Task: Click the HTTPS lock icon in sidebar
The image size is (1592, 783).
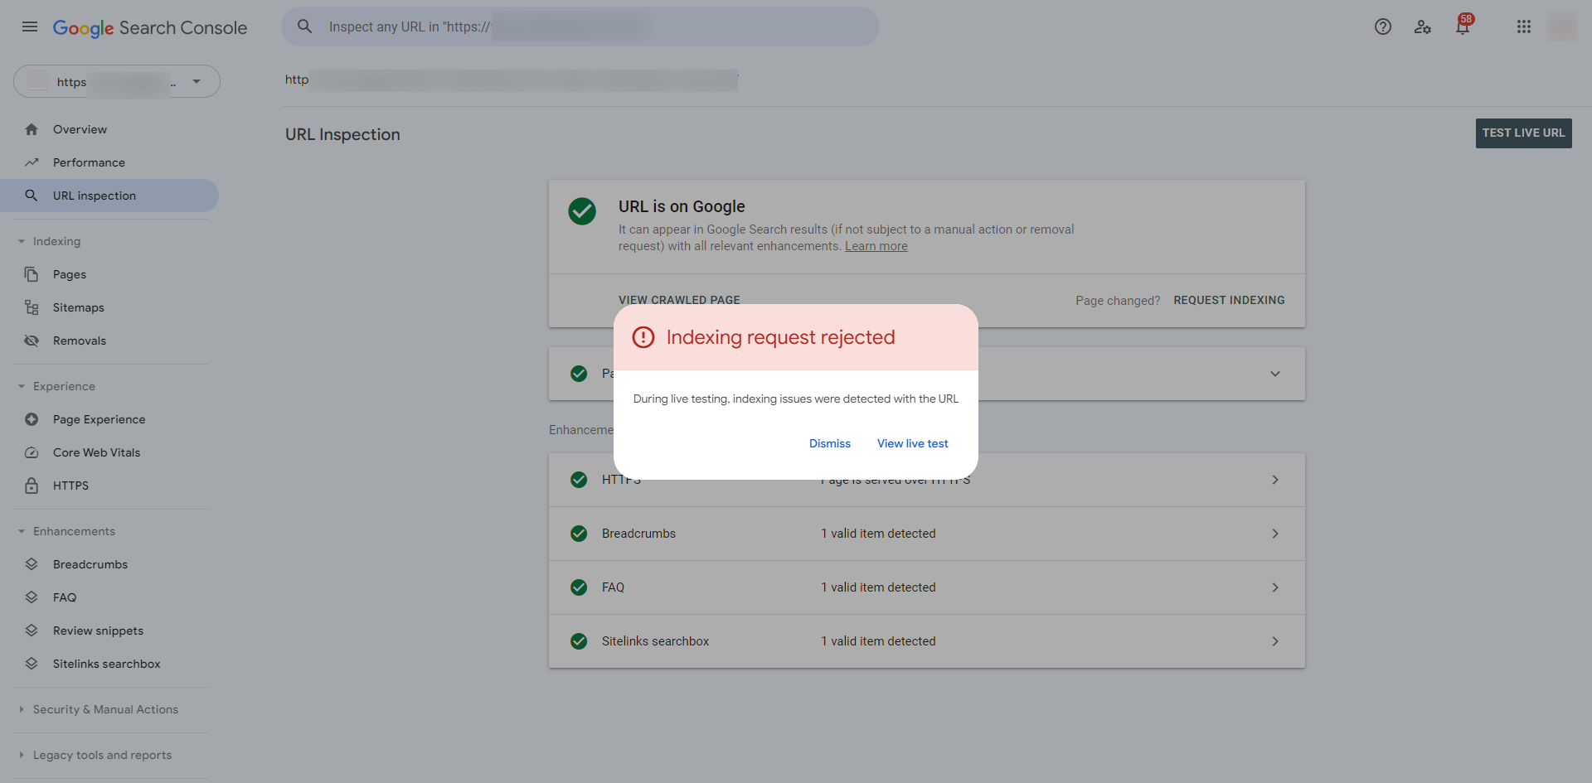Action: [x=32, y=486]
